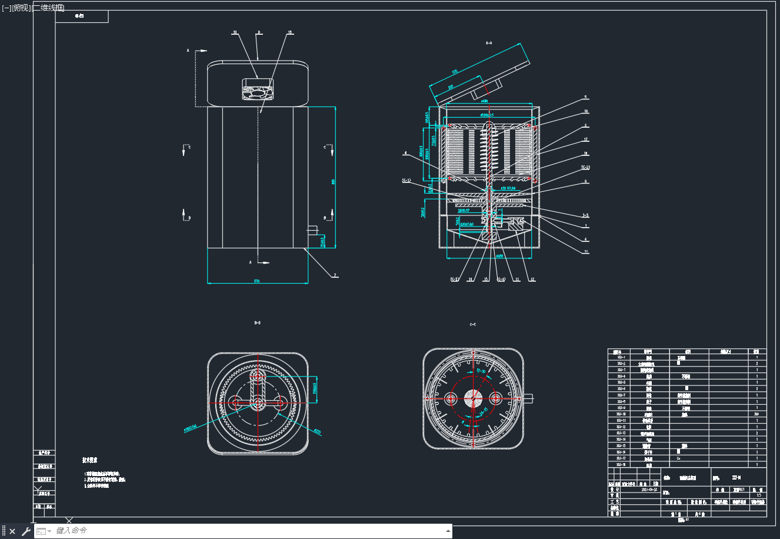Close the command line window

[12, 531]
